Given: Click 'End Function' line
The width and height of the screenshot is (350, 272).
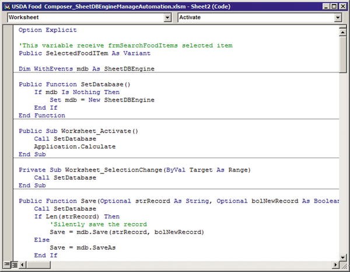Looking at the screenshot, I should click(42, 116).
